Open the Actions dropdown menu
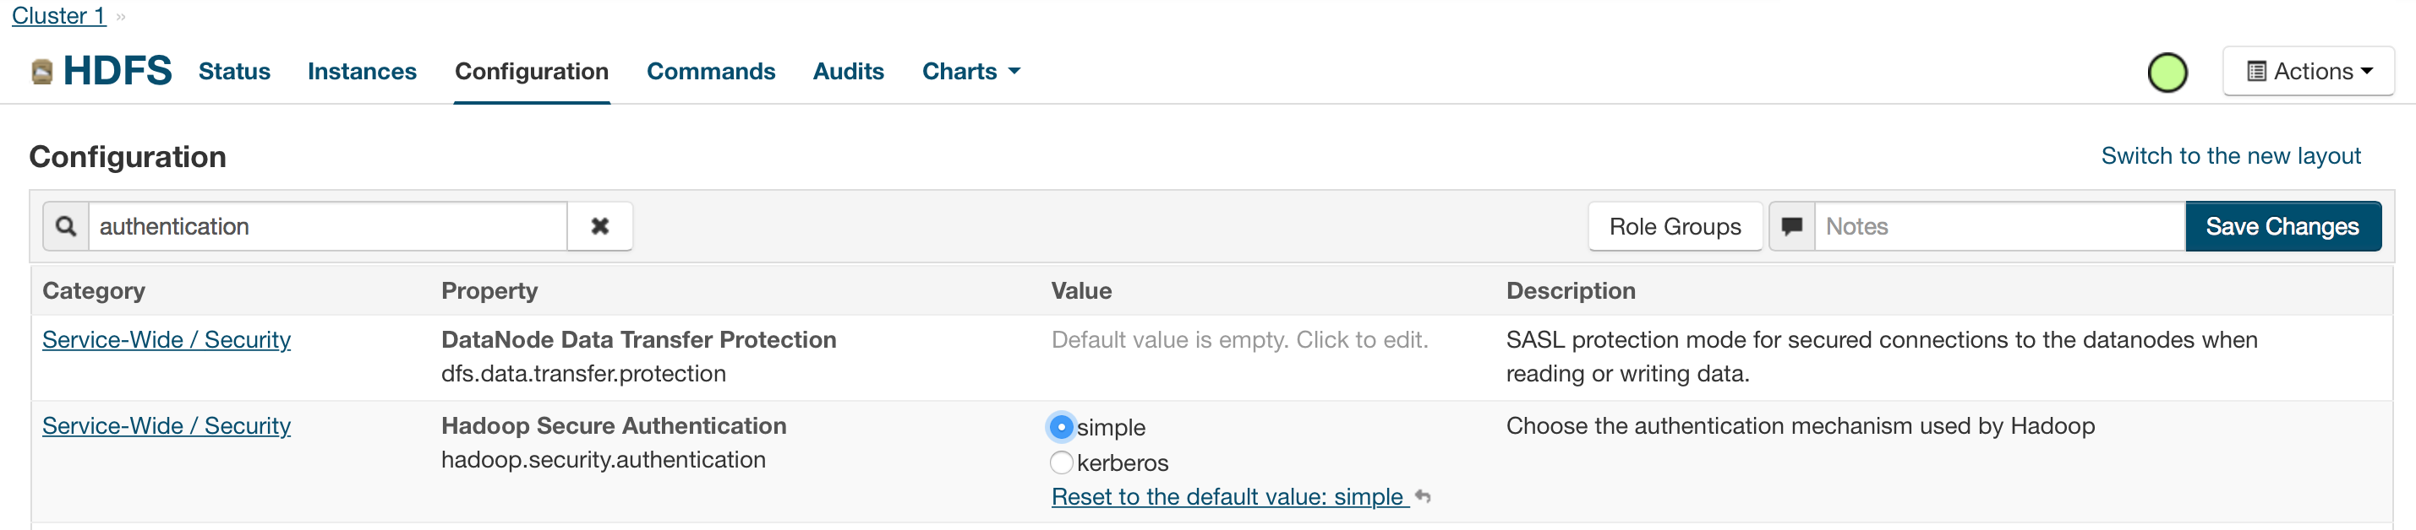 click(2307, 71)
